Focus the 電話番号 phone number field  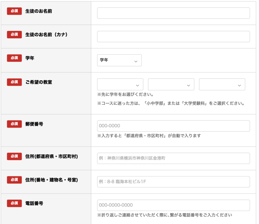[173, 205]
